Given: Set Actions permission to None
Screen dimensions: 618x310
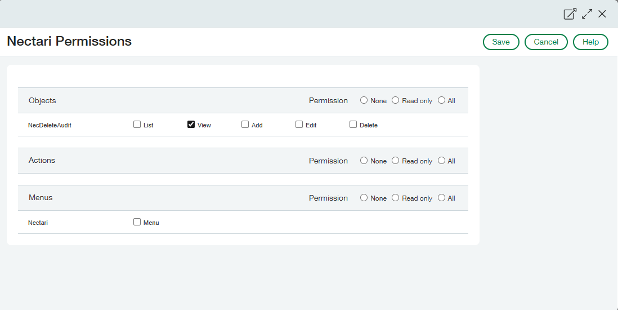Looking at the screenshot, I should point(364,161).
